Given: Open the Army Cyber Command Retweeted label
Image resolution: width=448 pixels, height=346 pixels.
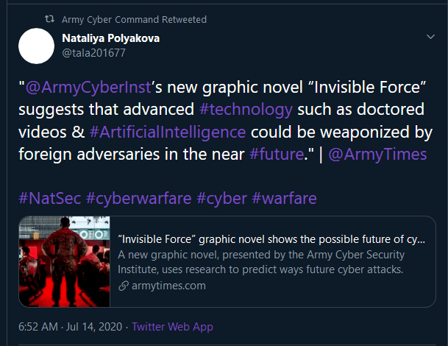Looking at the screenshot, I should click(134, 19).
